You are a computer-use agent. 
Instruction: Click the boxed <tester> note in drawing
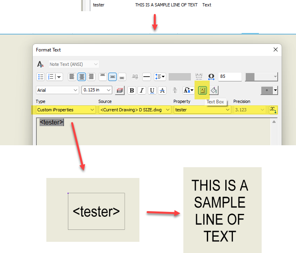(x=96, y=211)
